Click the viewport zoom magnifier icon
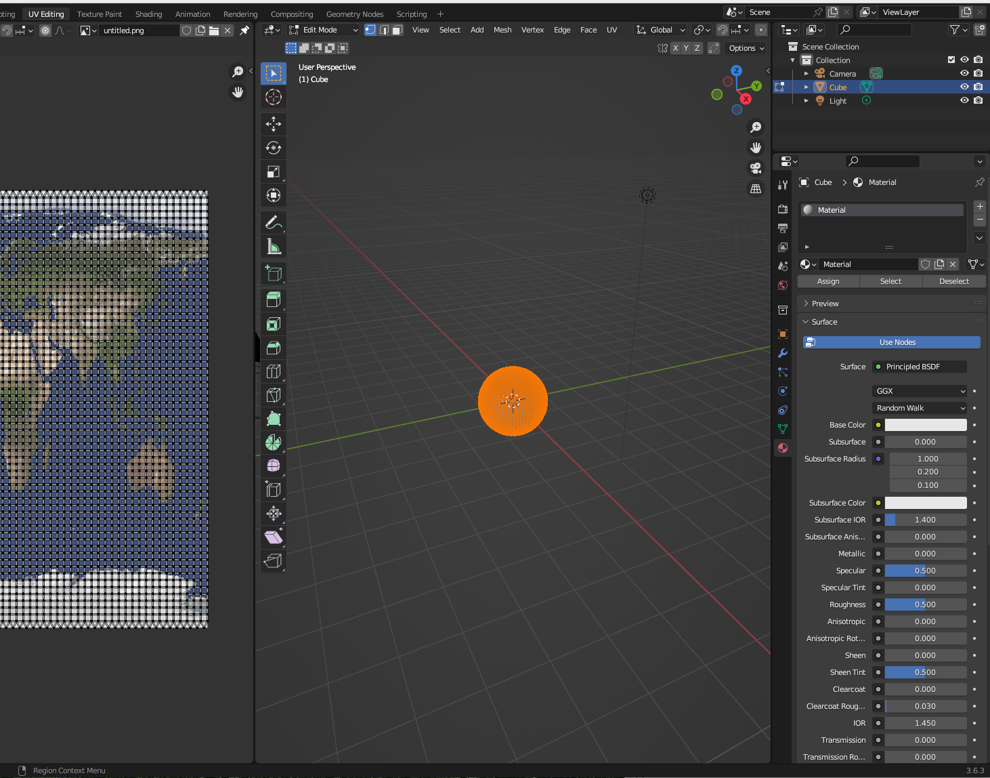Image resolution: width=990 pixels, height=778 pixels. coord(756,127)
